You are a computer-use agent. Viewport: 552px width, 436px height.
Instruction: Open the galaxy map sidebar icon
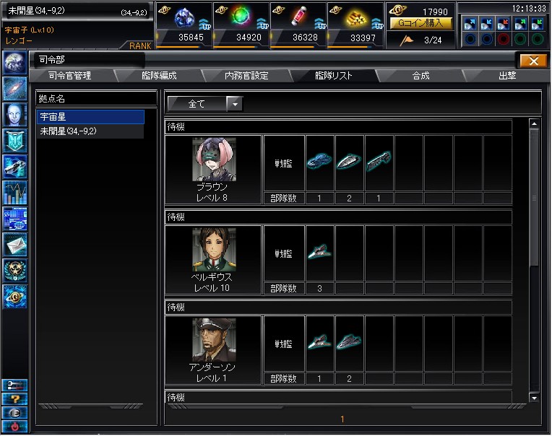[14, 89]
